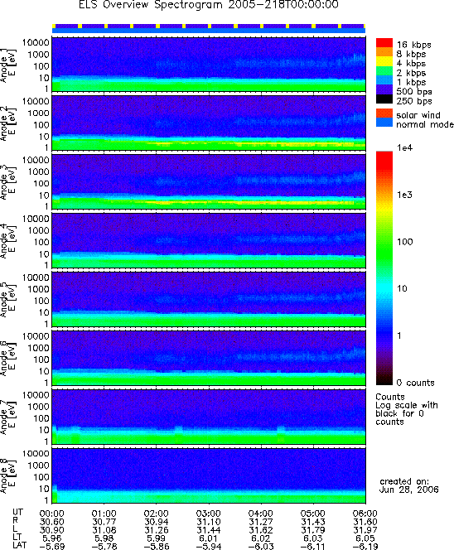Image resolution: width=454 pixels, height=550 pixels.
Task: Click the 03:00 UT time label
Action: click(209, 514)
